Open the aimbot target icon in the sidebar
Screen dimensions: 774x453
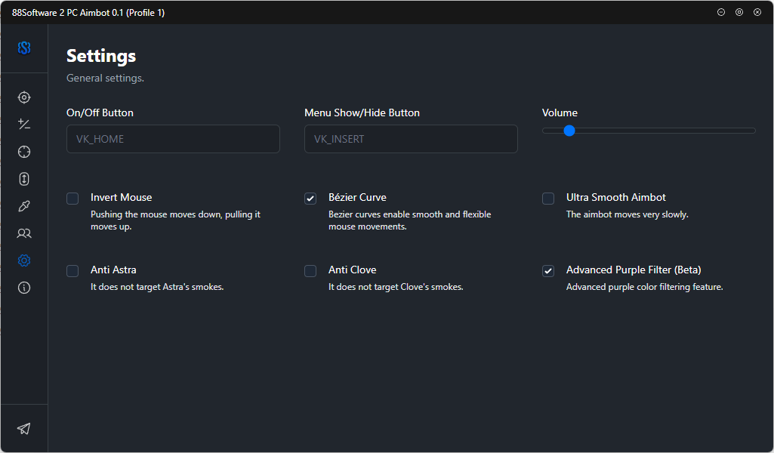(24, 97)
